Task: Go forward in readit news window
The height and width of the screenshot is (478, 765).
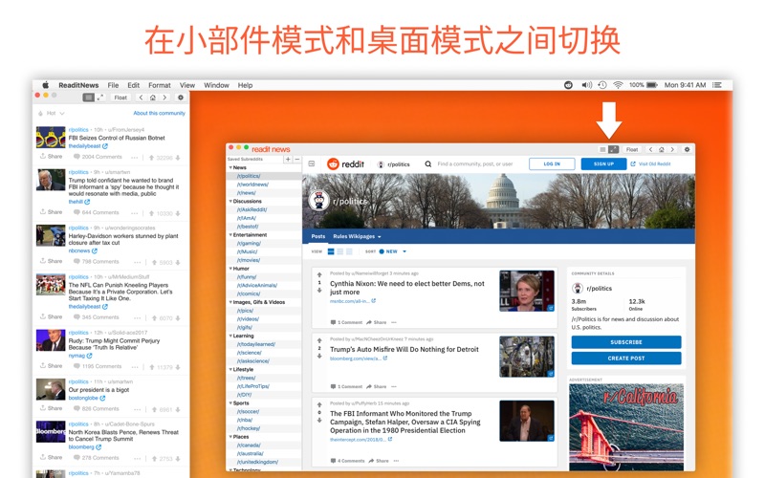Action: [672, 149]
